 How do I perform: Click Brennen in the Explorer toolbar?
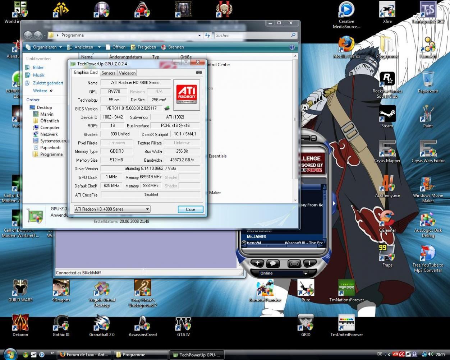(x=173, y=47)
